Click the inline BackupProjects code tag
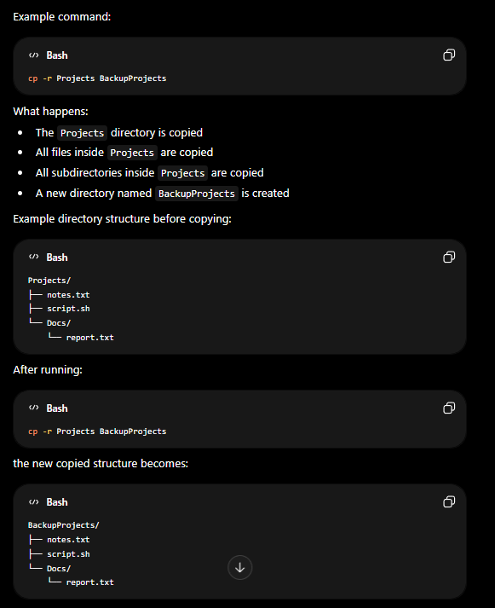Viewport: 495px width, 608px height. (x=197, y=194)
